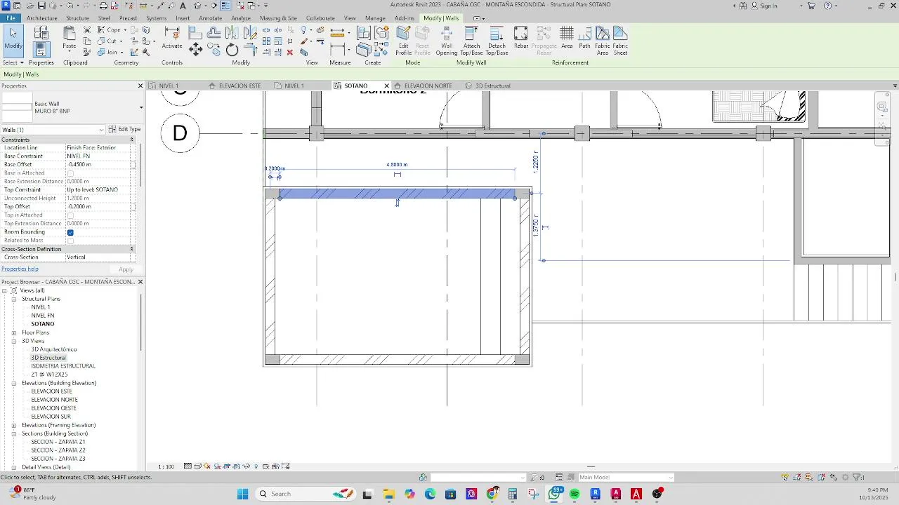Open the Properties help link

(x=20, y=269)
